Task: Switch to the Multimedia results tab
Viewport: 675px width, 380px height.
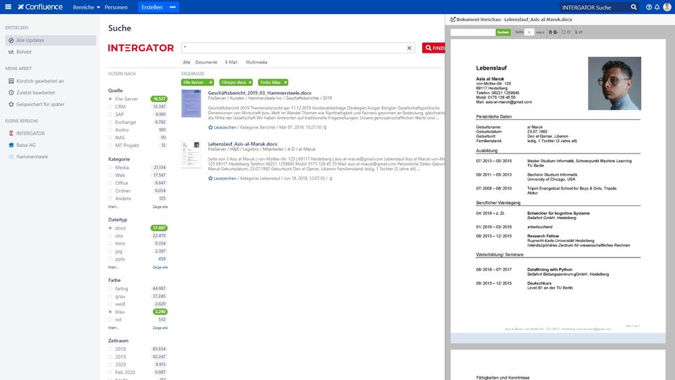Action: click(257, 62)
